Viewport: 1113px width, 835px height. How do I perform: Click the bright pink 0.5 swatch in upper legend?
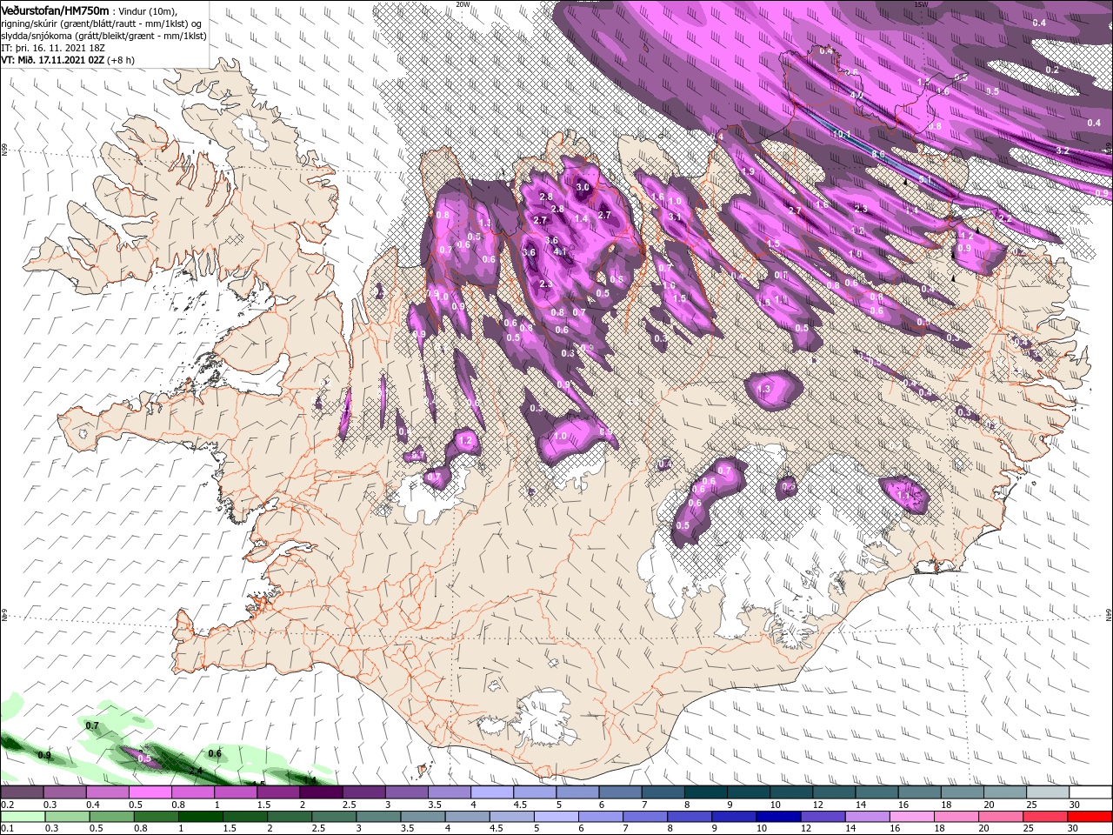point(150,792)
